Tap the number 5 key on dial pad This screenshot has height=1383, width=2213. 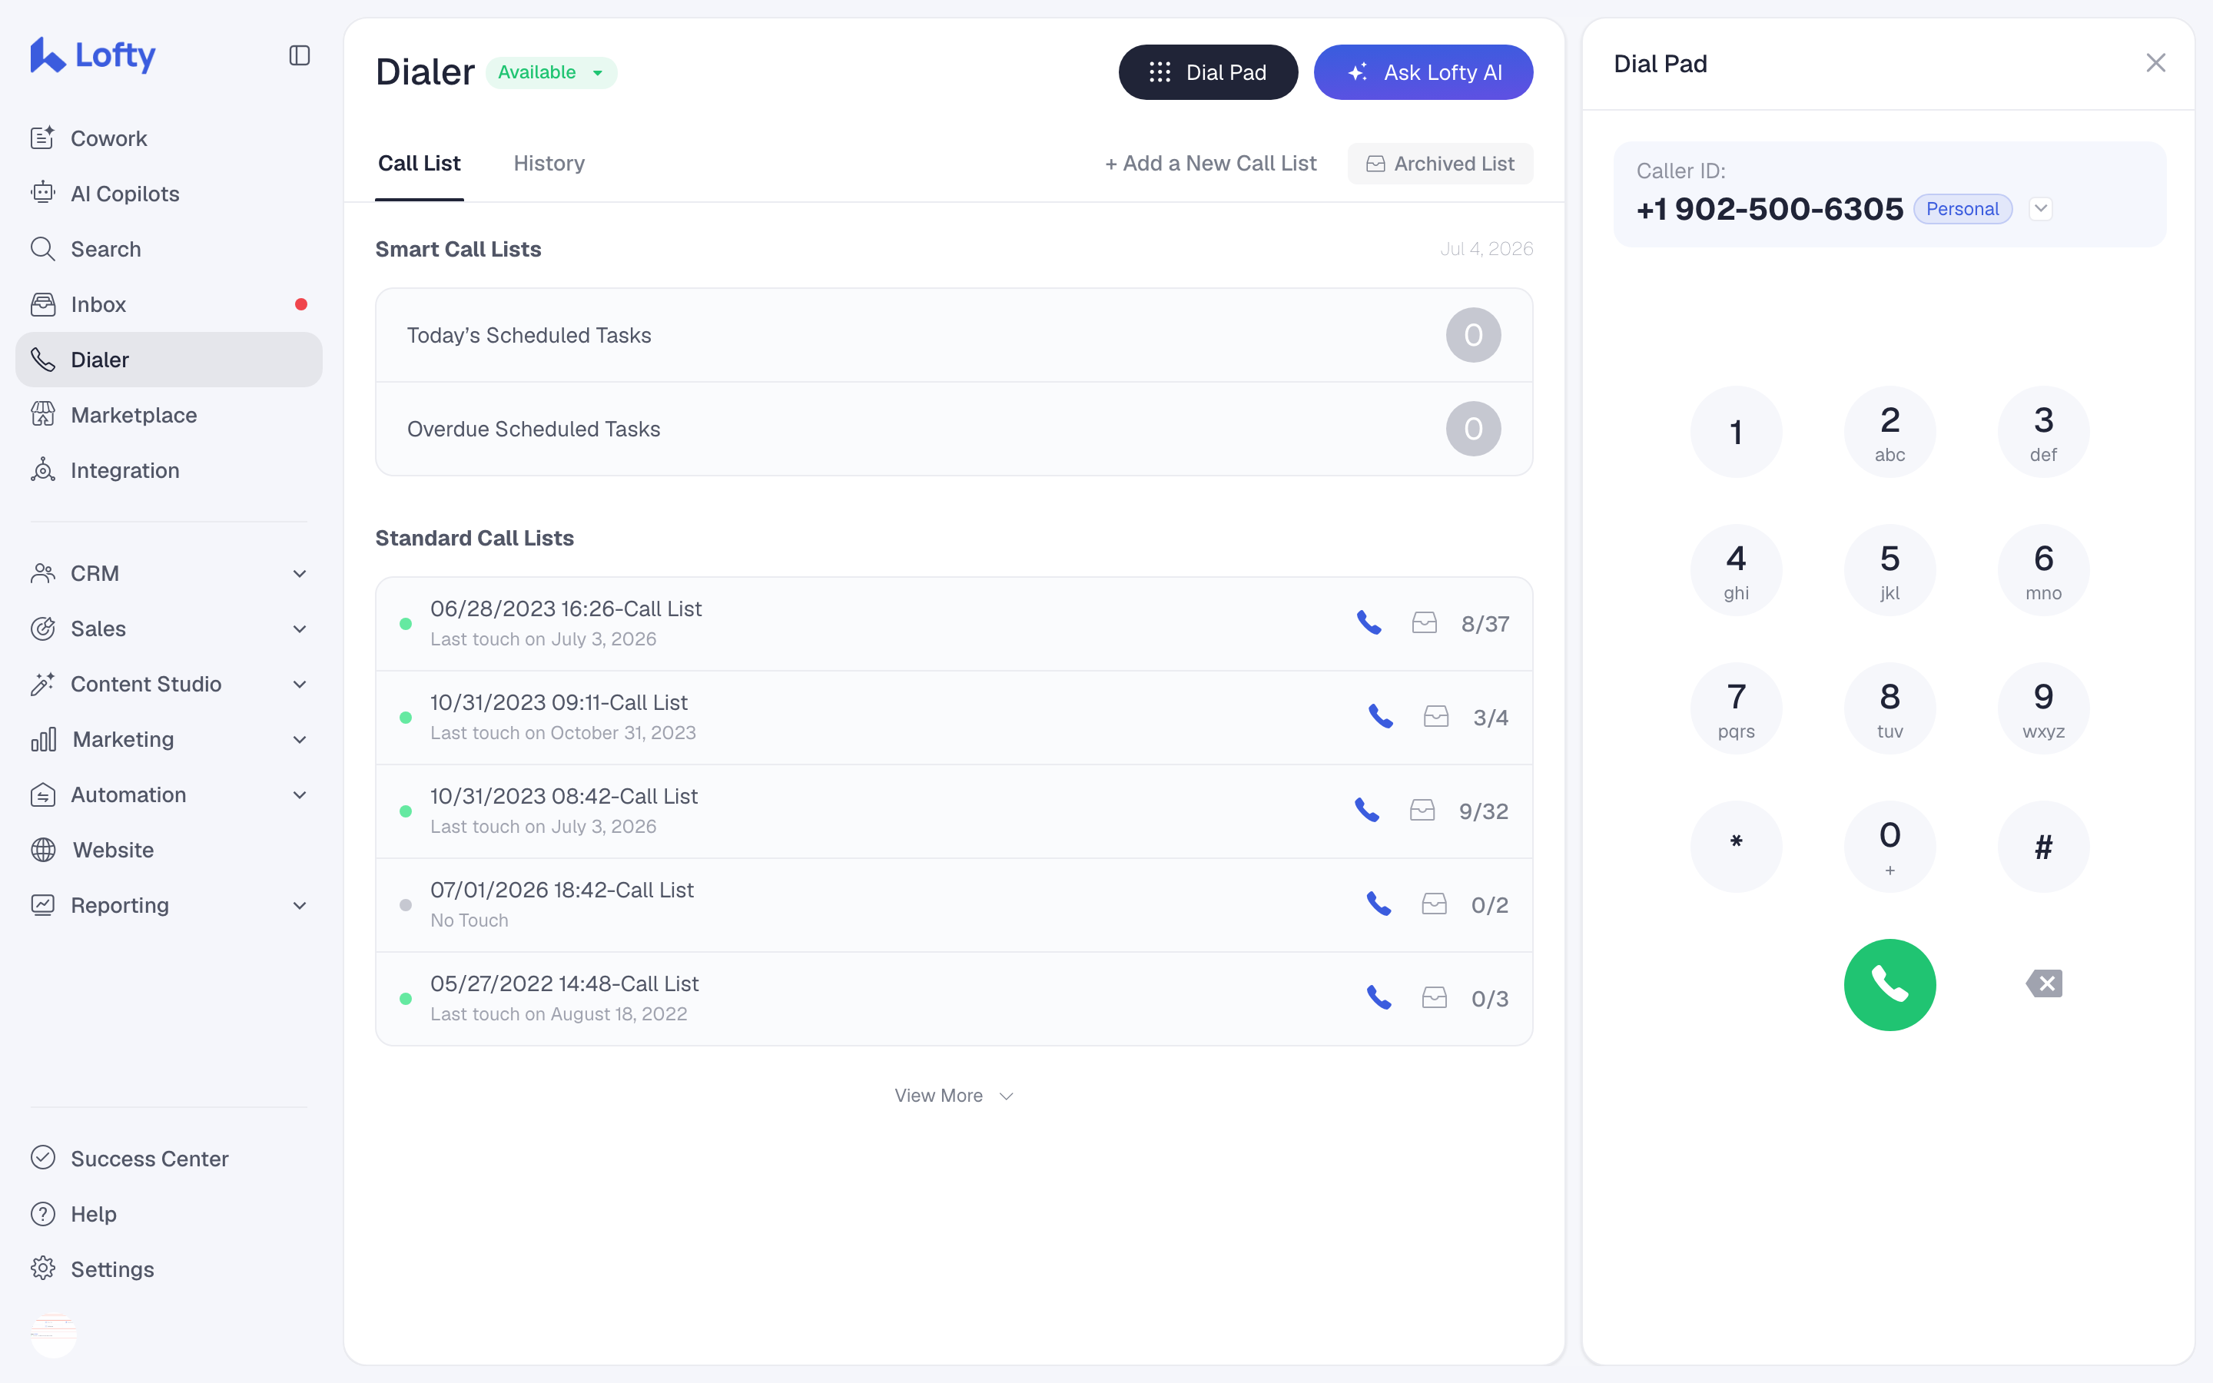click(1890, 570)
